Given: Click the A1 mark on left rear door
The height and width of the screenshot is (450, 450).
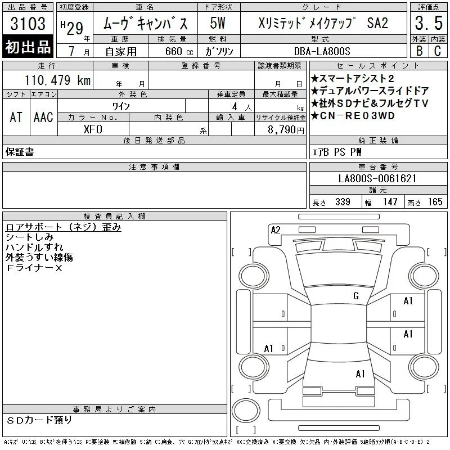Looking at the screenshot, I should pos(269,349).
